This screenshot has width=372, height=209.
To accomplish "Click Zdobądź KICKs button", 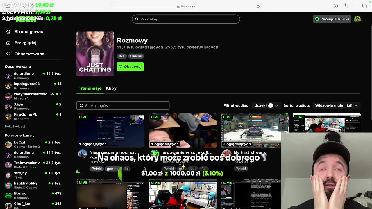I will [x=332, y=19].
